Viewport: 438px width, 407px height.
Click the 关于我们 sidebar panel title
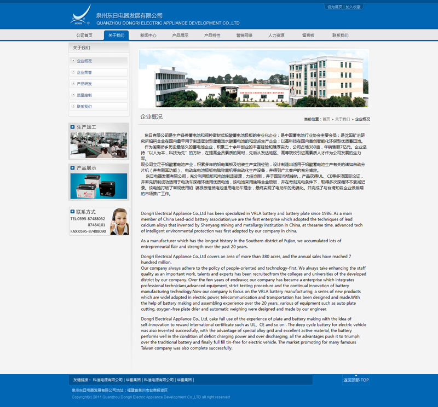coord(82,48)
